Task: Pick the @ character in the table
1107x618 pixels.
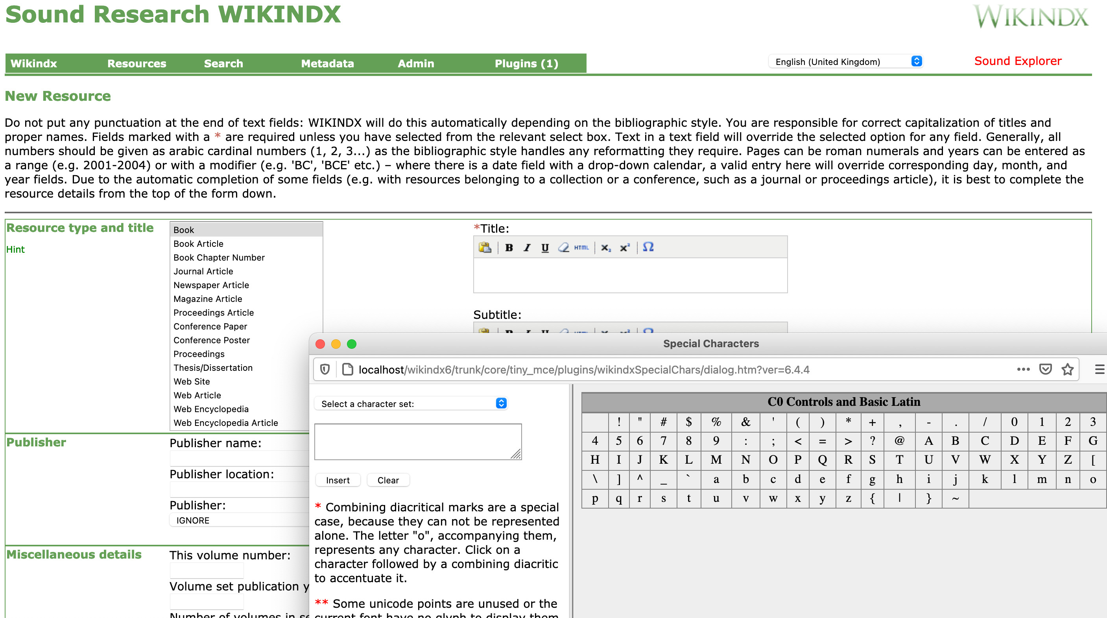Action: (x=899, y=441)
